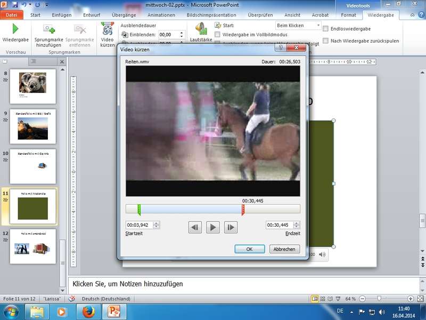The image size is (426, 320).
Task: Check Wiedergabe im Vollbildmodus option
Action: (217, 35)
